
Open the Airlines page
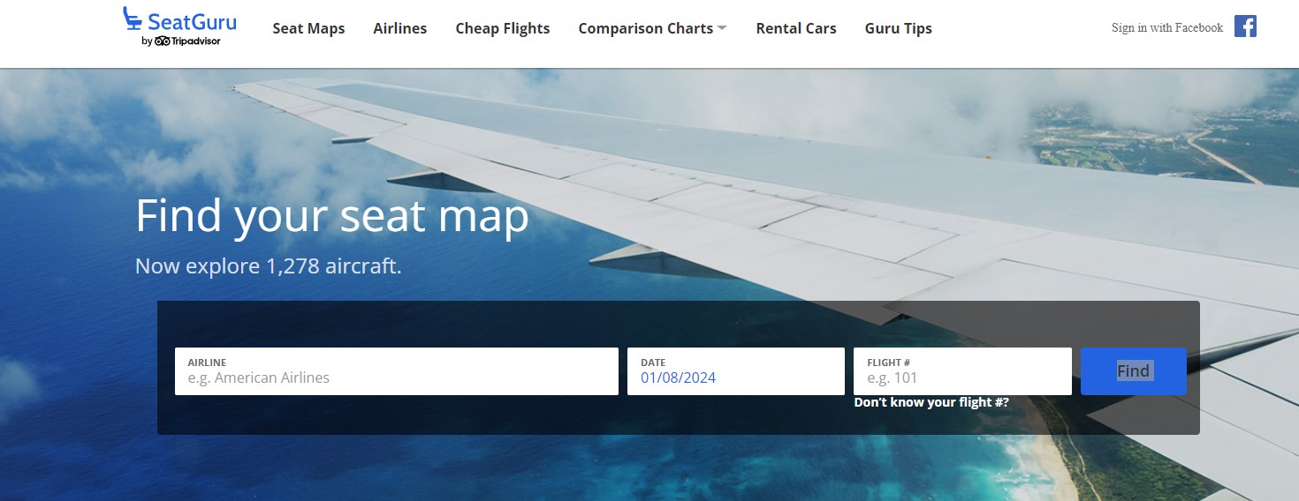click(399, 28)
